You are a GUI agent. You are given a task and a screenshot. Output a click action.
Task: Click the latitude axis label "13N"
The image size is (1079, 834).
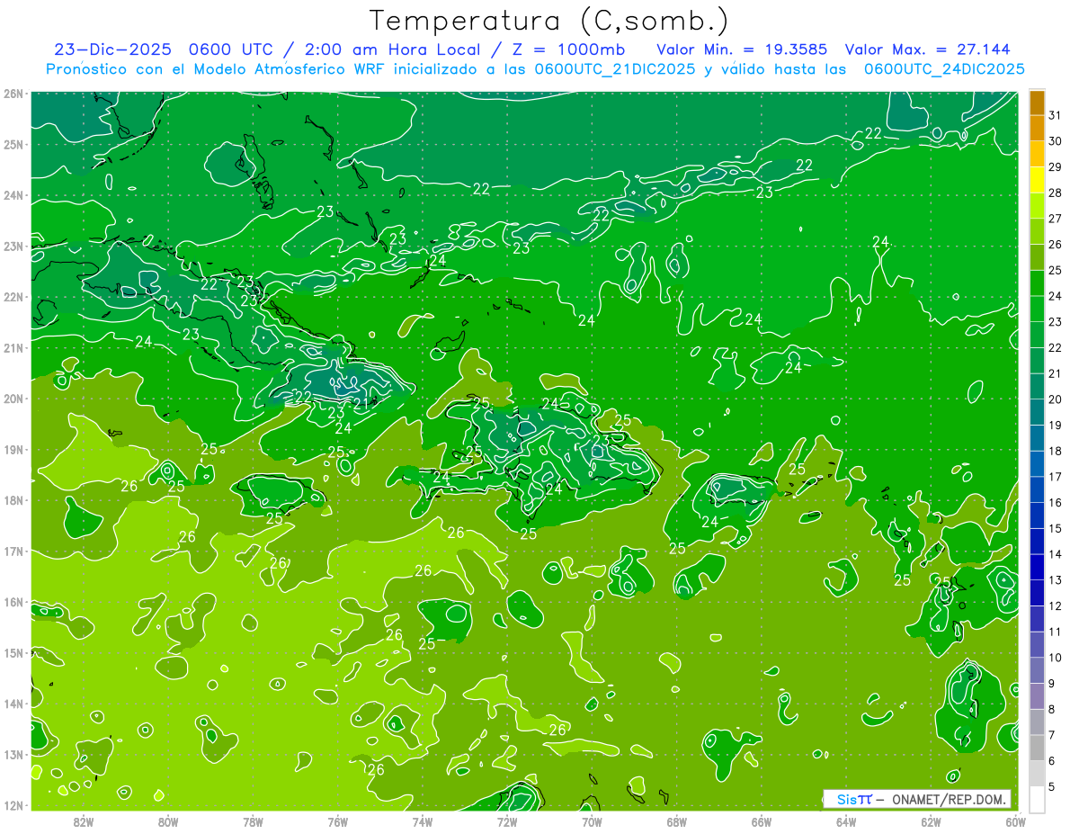13,754
